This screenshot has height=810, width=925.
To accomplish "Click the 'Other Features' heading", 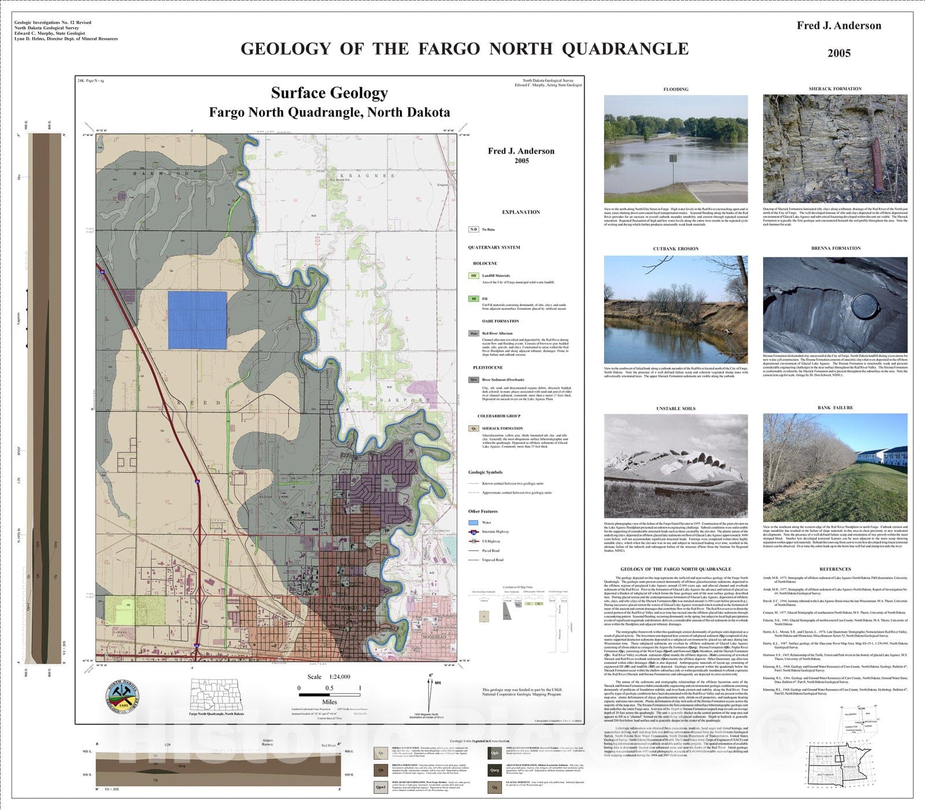I will click(483, 511).
